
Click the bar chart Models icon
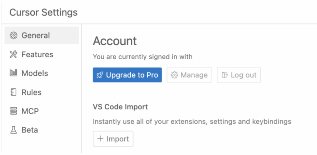click(13, 73)
